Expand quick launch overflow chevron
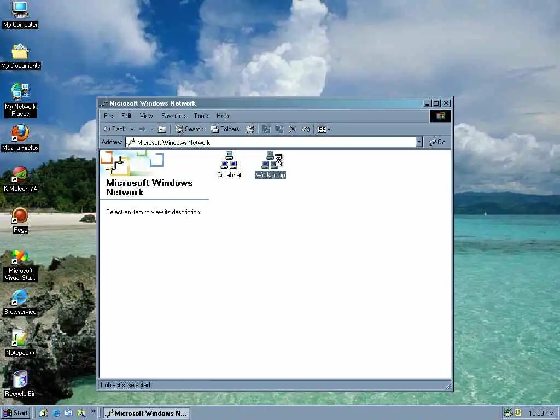560x420 pixels. point(93,411)
